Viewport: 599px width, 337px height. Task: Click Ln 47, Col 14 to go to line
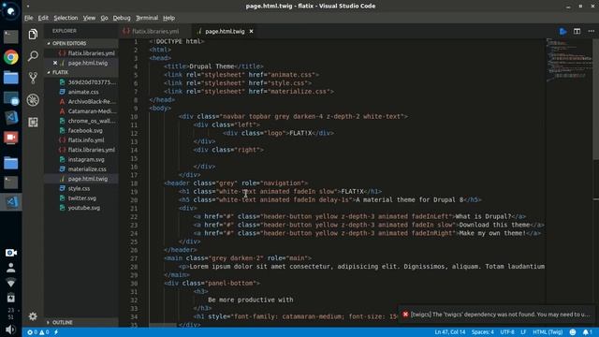pyautogui.click(x=450, y=332)
